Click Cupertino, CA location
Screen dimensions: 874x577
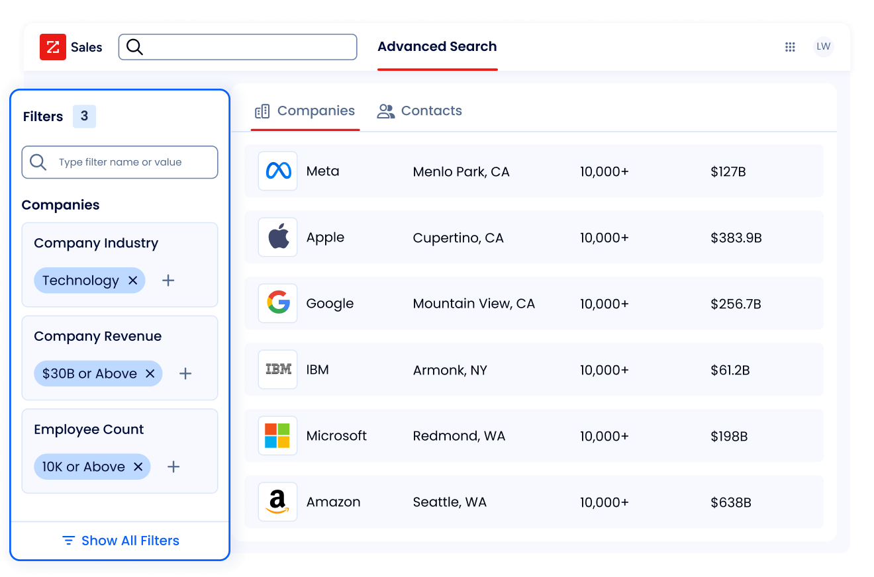point(458,238)
